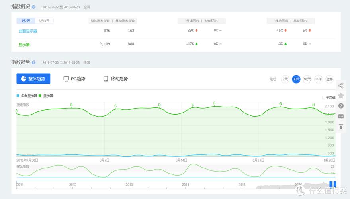350x199 pixels.
Task: Select the 7天 time range option
Action: tap(285, 79)
